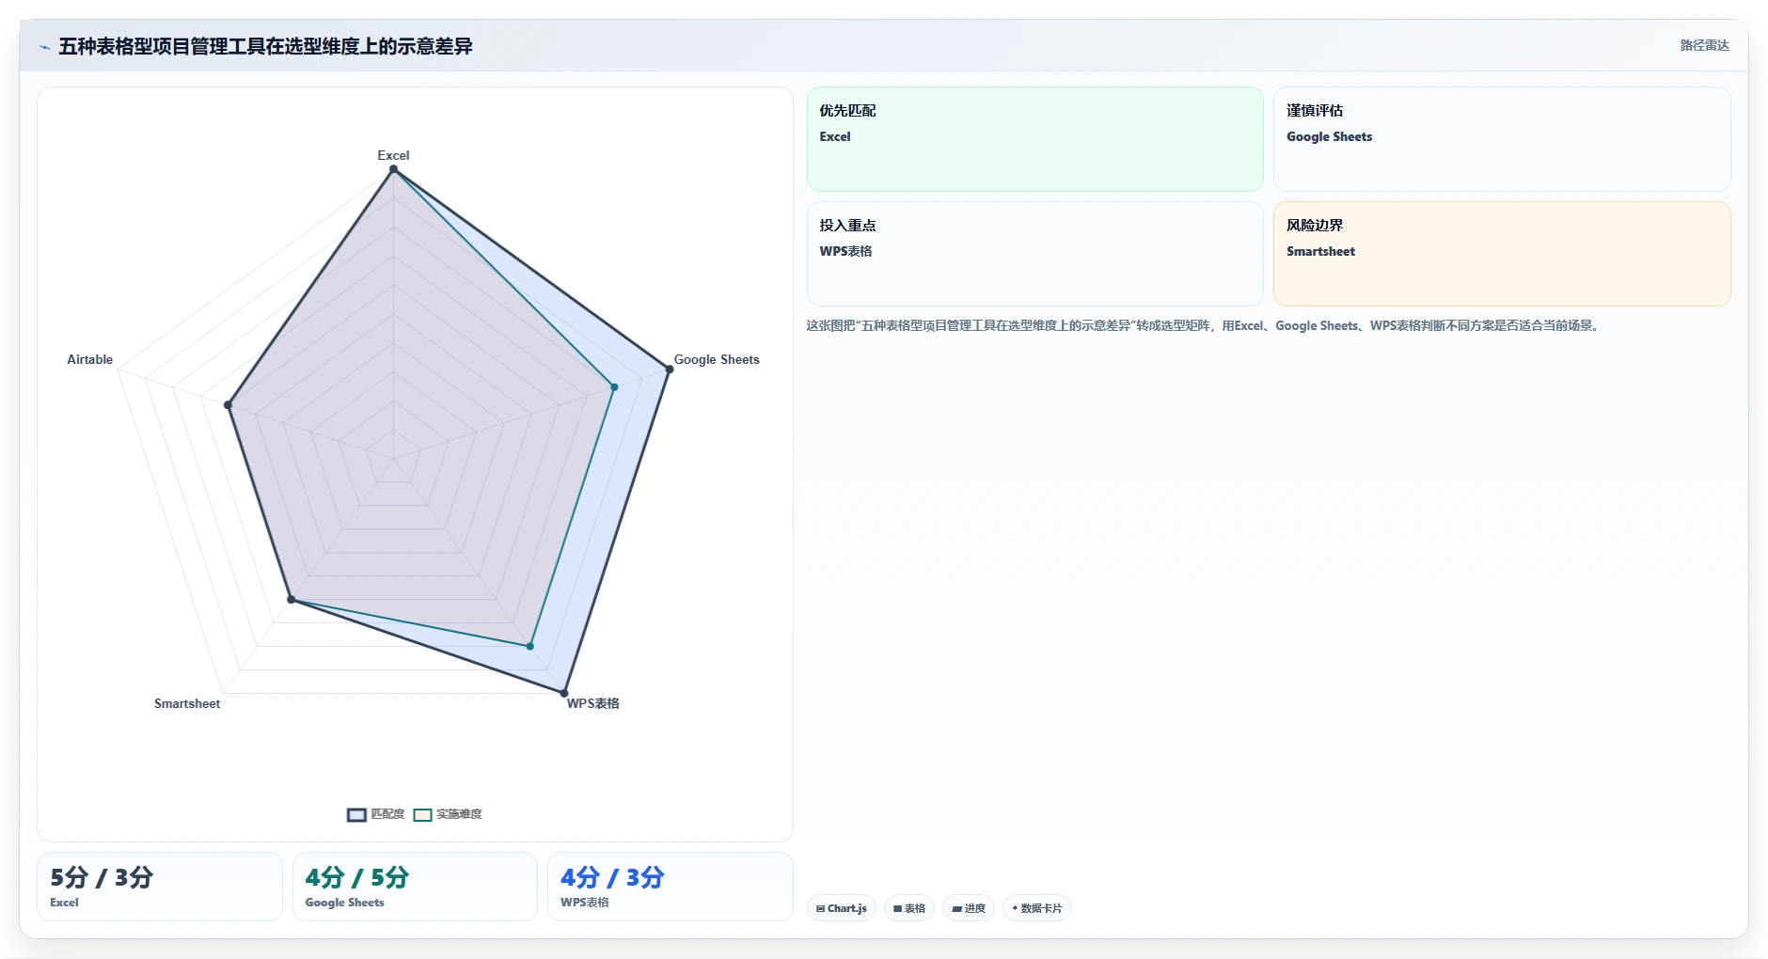Click the 4分 / 5分 Google Sheets stat card
Image resolution: width=1768 pixels, height=959 pixels.
pos(415,887)
